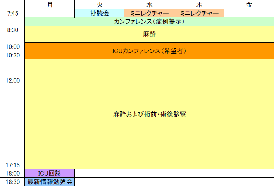The image size is (274, 186).
Task: Click the 金 column header
Action: tap(249, 5)
